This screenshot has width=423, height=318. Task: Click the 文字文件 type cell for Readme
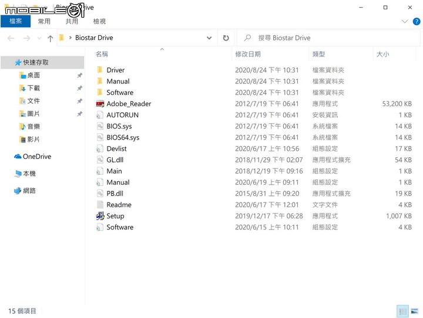(x=325, y=205)
